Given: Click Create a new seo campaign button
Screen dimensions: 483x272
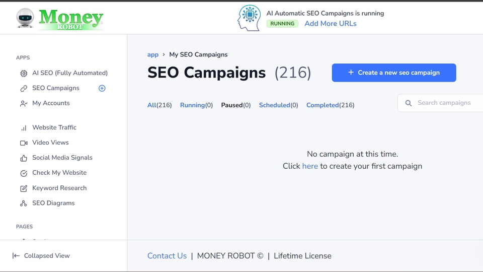Looking at the screenshot, I should pos(394,73).
